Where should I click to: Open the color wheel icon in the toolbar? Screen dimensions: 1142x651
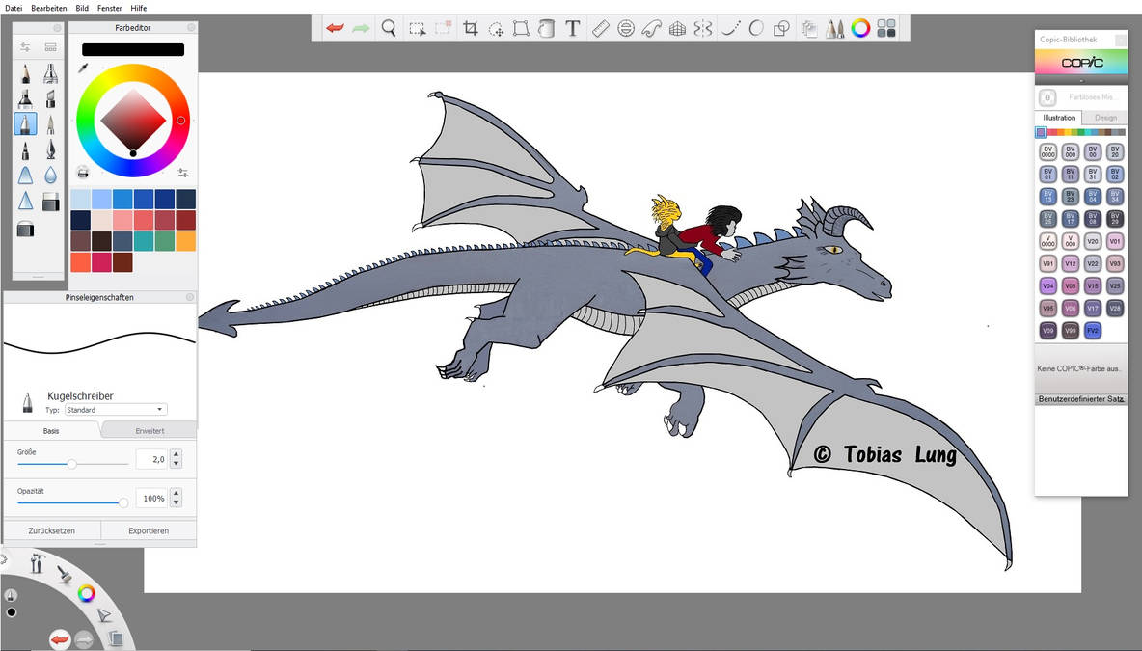859,29
